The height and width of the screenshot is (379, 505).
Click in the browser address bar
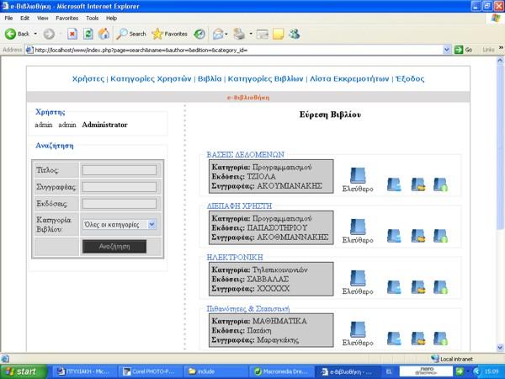[238, 50]
